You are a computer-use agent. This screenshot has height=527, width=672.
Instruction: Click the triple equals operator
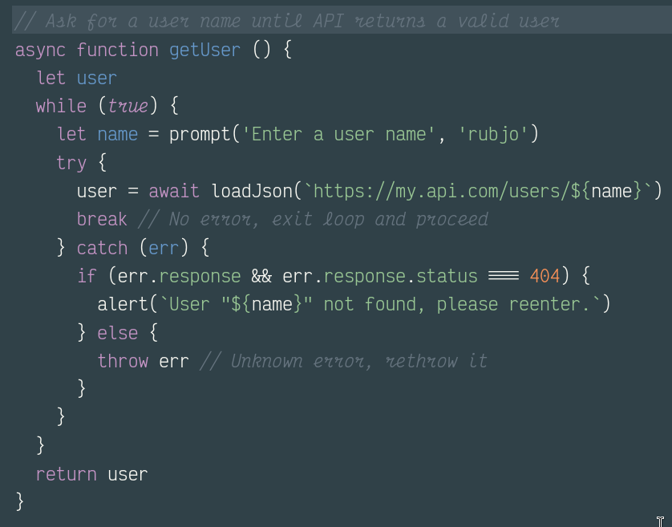point(504,276)
